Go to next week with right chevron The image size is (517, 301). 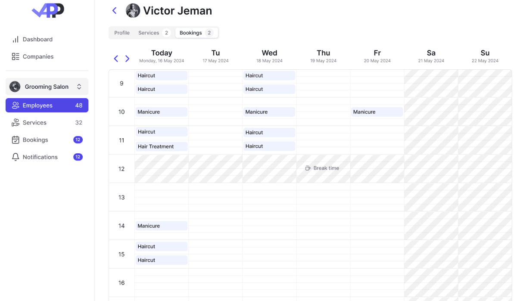(127, 59)
